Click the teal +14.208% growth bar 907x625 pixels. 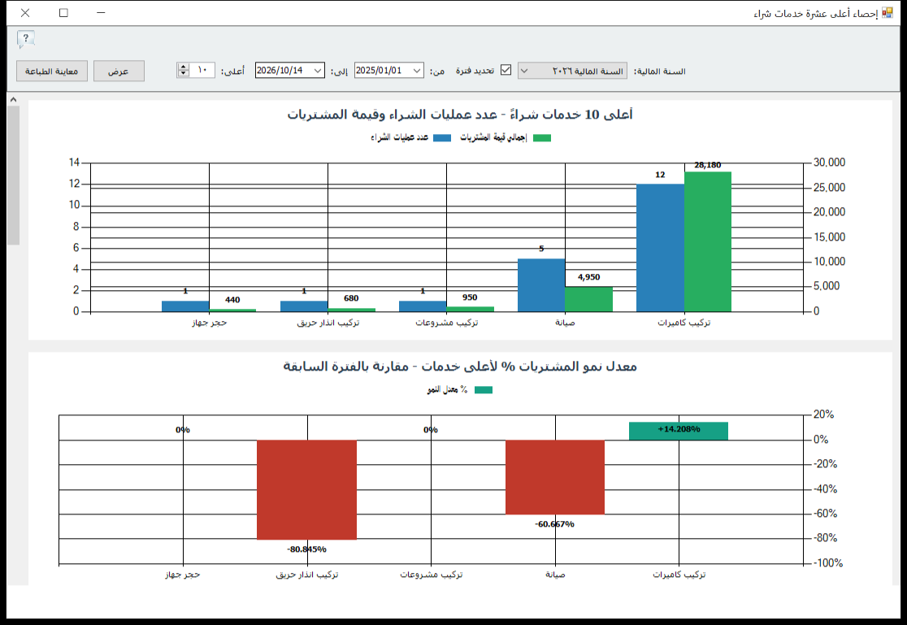(x=679, y=431)
